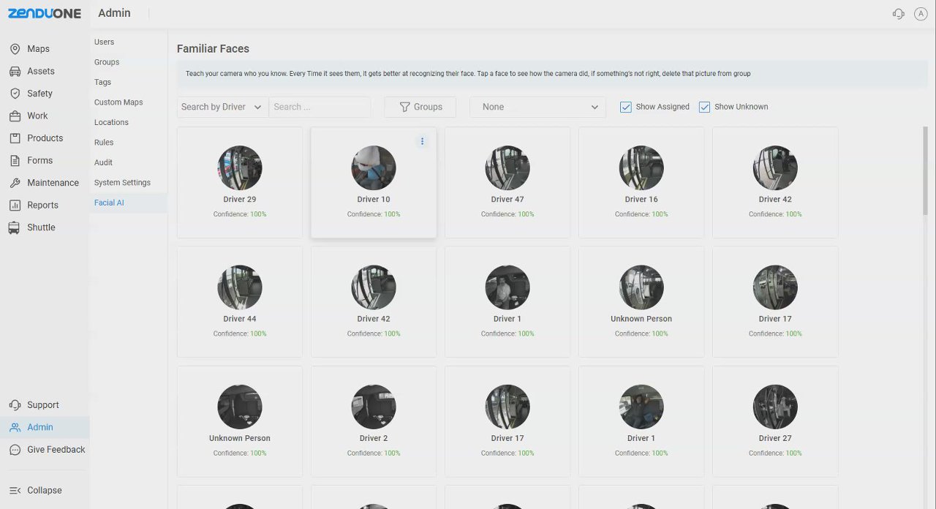Click the Maintenance wrench icon in sidebar
This screenshot has width=936, height=509.
coord(15,183)
